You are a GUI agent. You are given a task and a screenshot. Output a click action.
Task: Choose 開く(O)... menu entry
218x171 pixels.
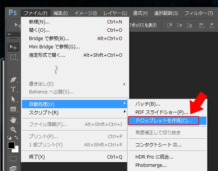point(75,30)
